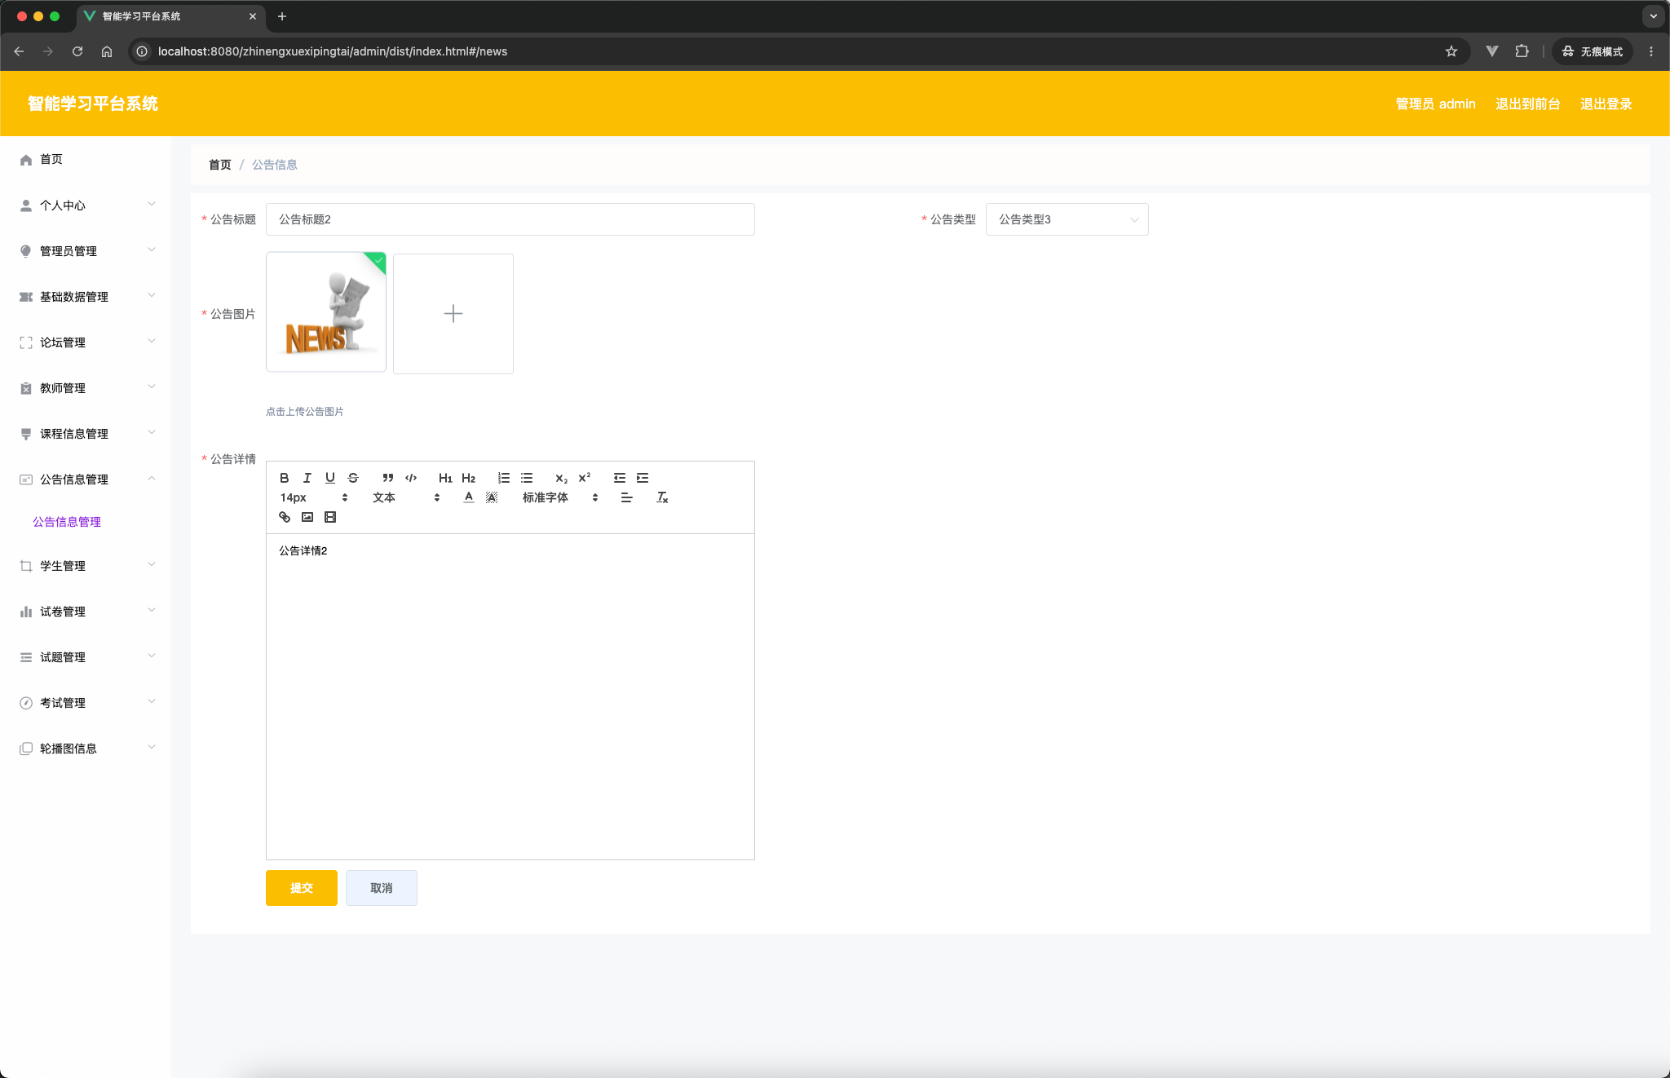Click 提交 submit button
Viewport: 1670px width, 1078px height.
click(x=302, y=888)
